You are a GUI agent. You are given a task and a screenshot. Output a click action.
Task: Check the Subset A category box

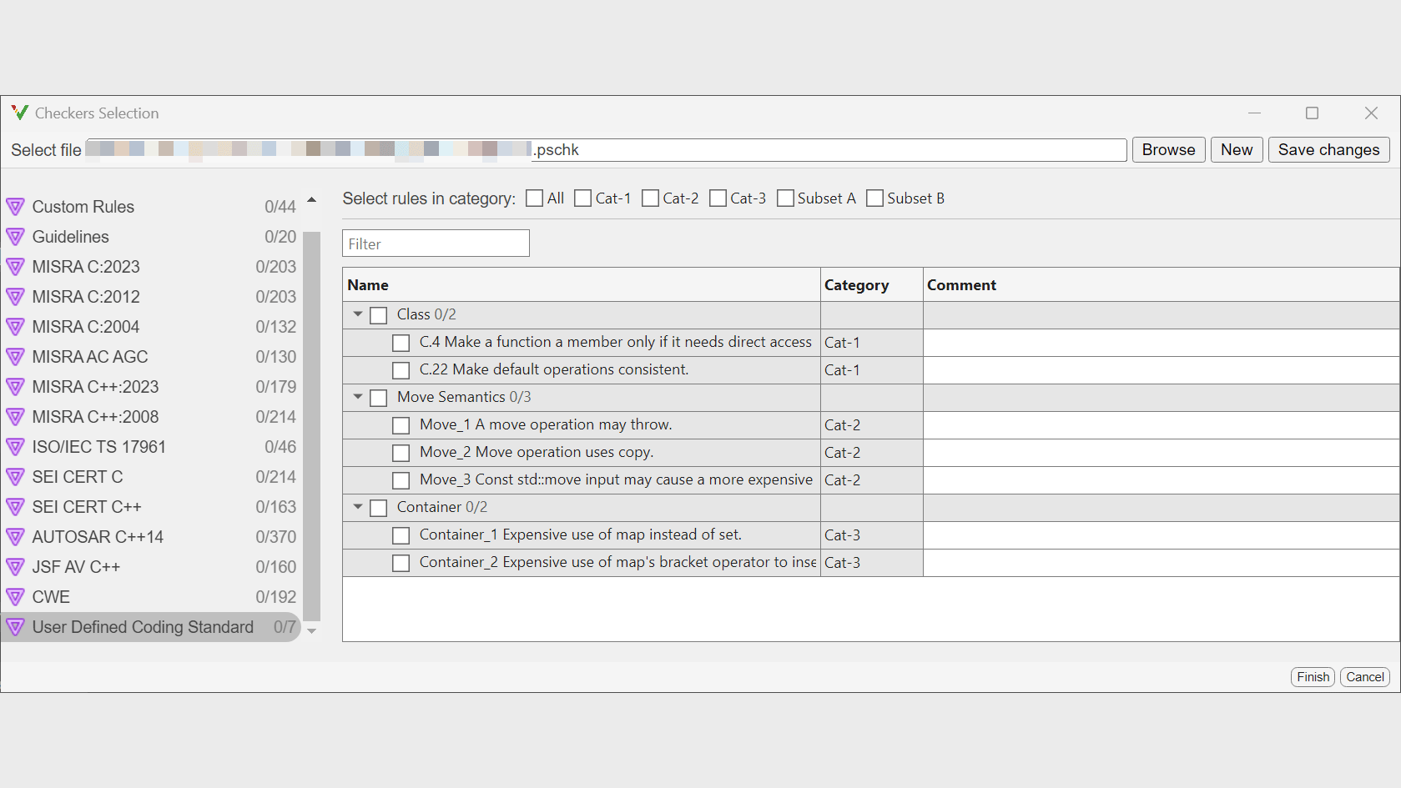coord(785,198)
